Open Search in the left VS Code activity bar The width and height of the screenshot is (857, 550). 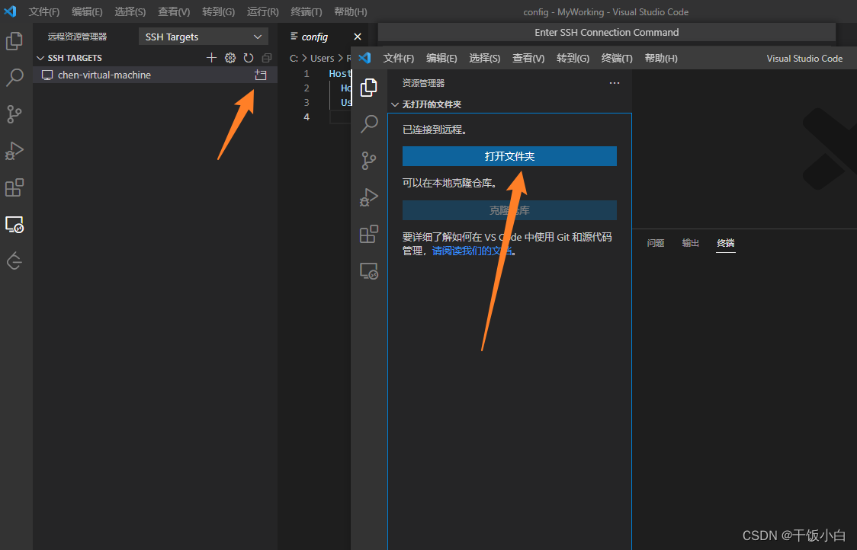pos(14,78)
